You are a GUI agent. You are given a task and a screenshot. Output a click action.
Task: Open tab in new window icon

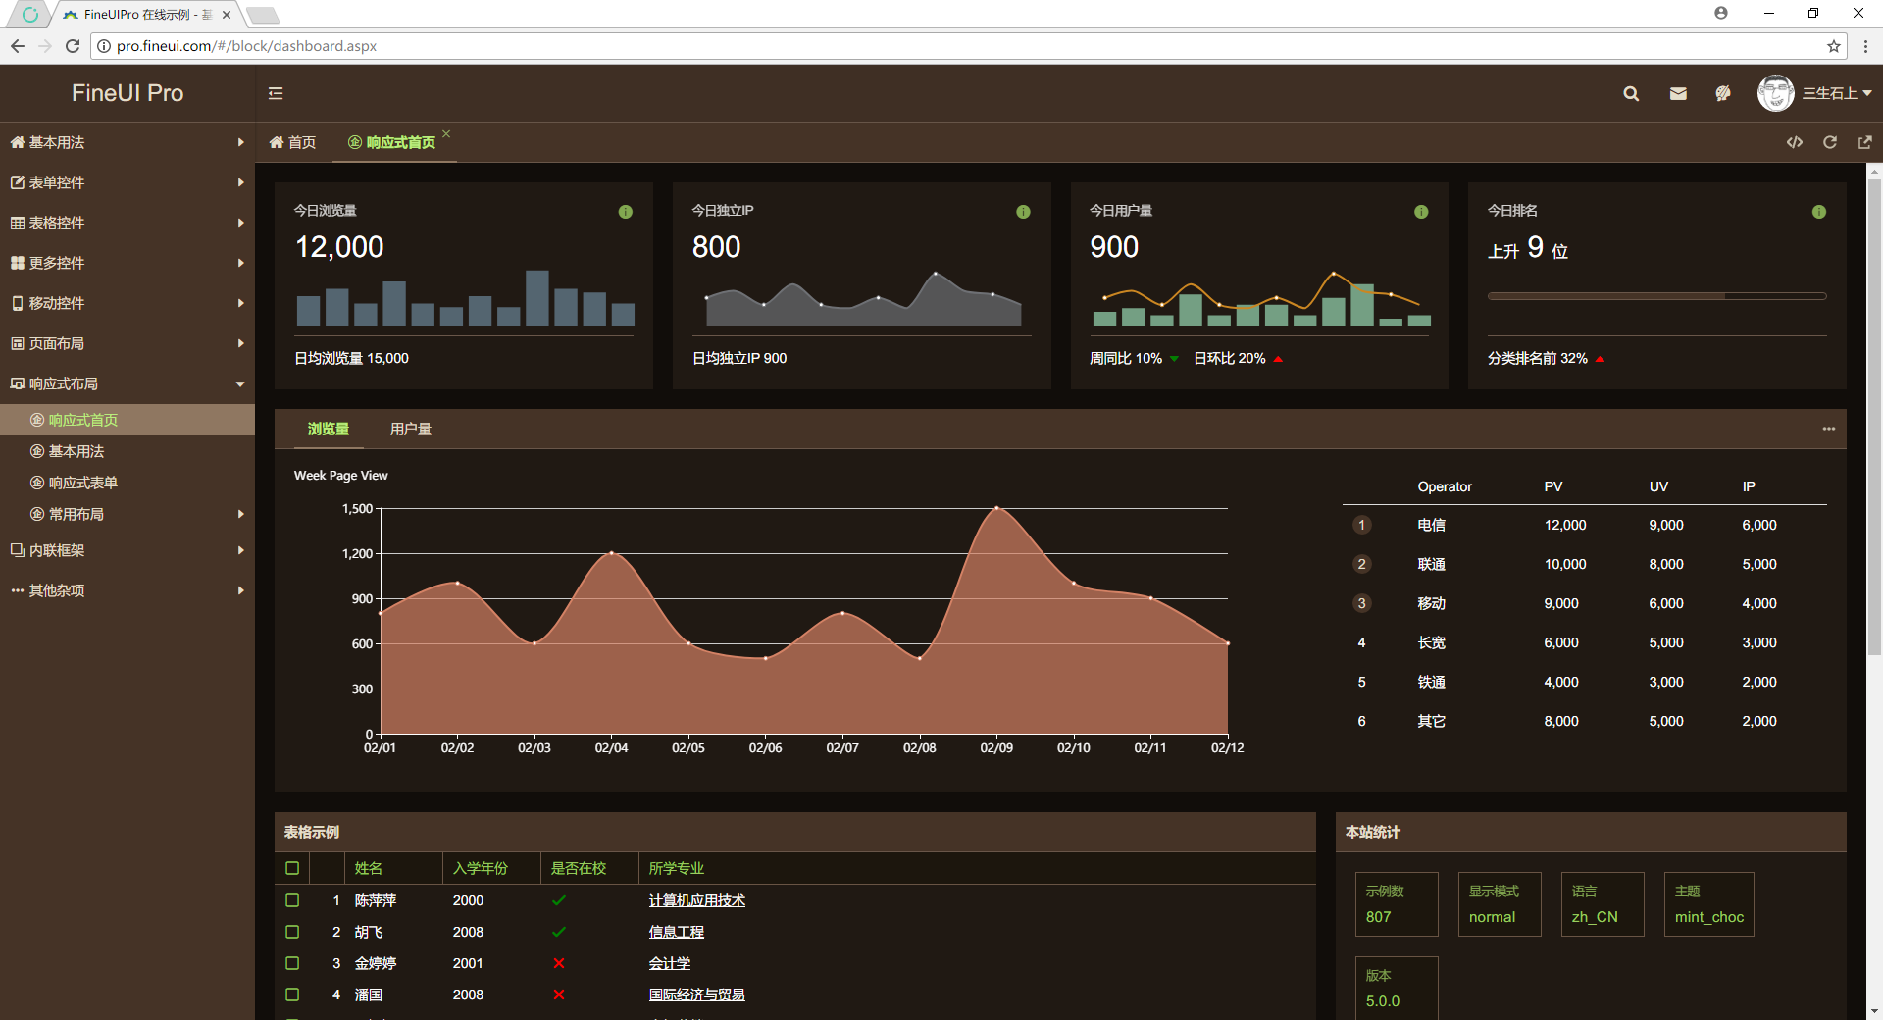pos(1864,142)
